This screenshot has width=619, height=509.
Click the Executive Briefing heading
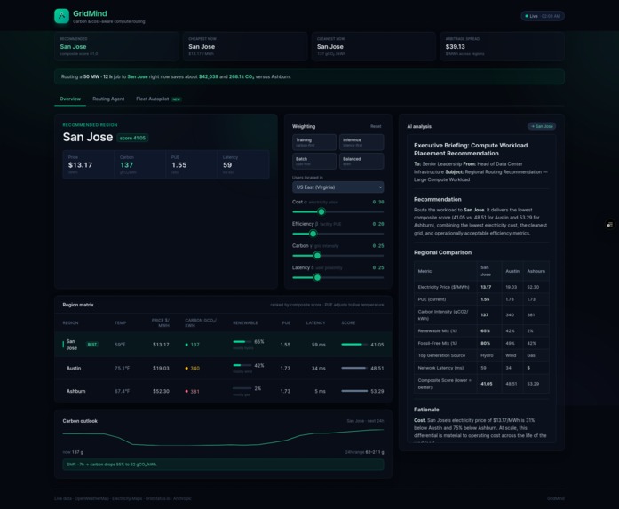click(471, 149)
